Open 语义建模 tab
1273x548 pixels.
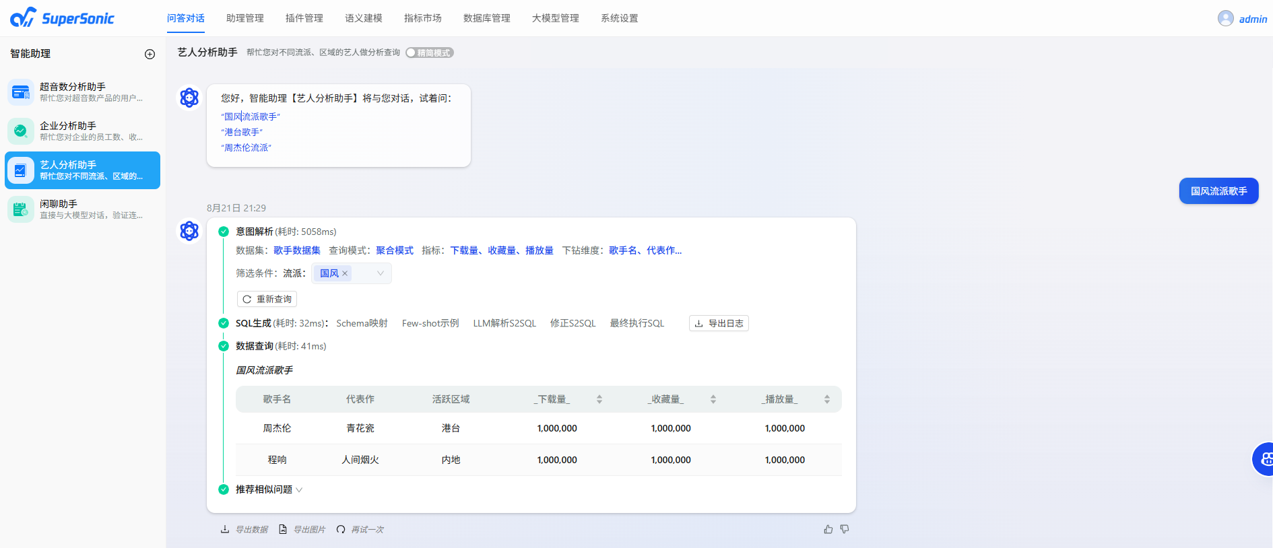[x=364, y=18]
